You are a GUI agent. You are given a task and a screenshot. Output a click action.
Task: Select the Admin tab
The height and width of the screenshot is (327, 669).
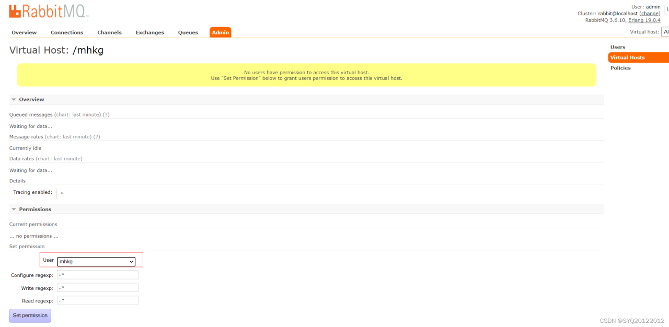tap(221, 32)
